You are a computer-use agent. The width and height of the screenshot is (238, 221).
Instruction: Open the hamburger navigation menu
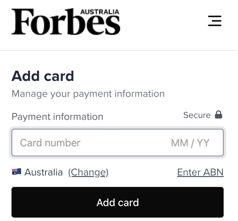click(215, 21)
